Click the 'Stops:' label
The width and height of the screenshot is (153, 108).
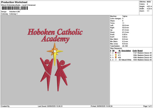point(113,21)
